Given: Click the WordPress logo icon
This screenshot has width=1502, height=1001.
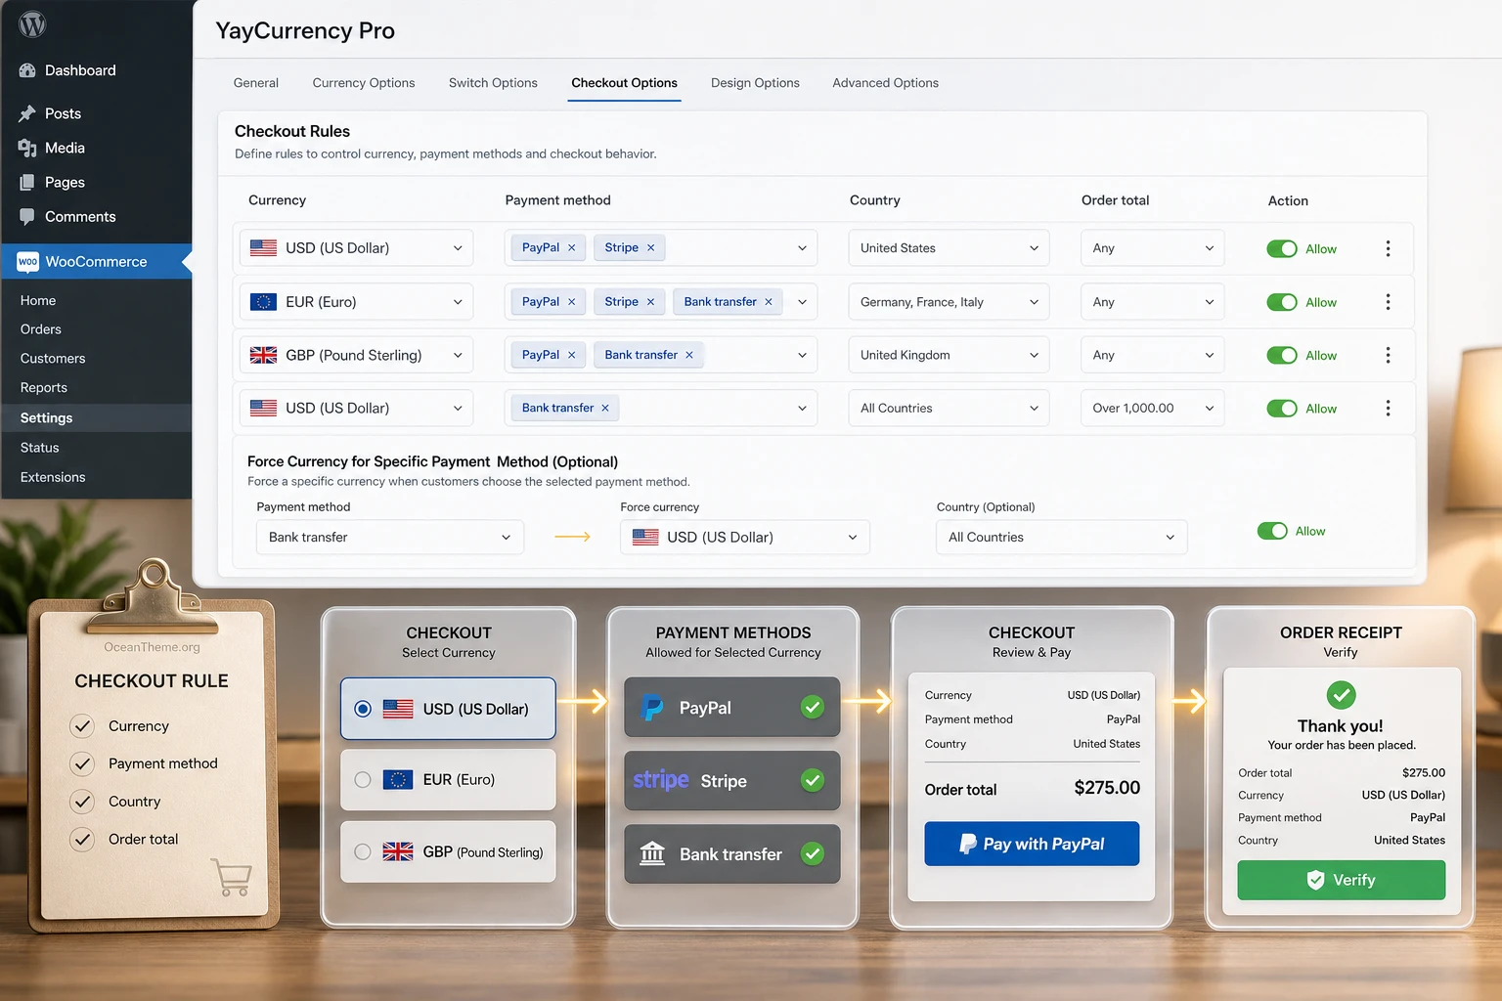Looking at the screenshot, I should click(x=32, y=23).
